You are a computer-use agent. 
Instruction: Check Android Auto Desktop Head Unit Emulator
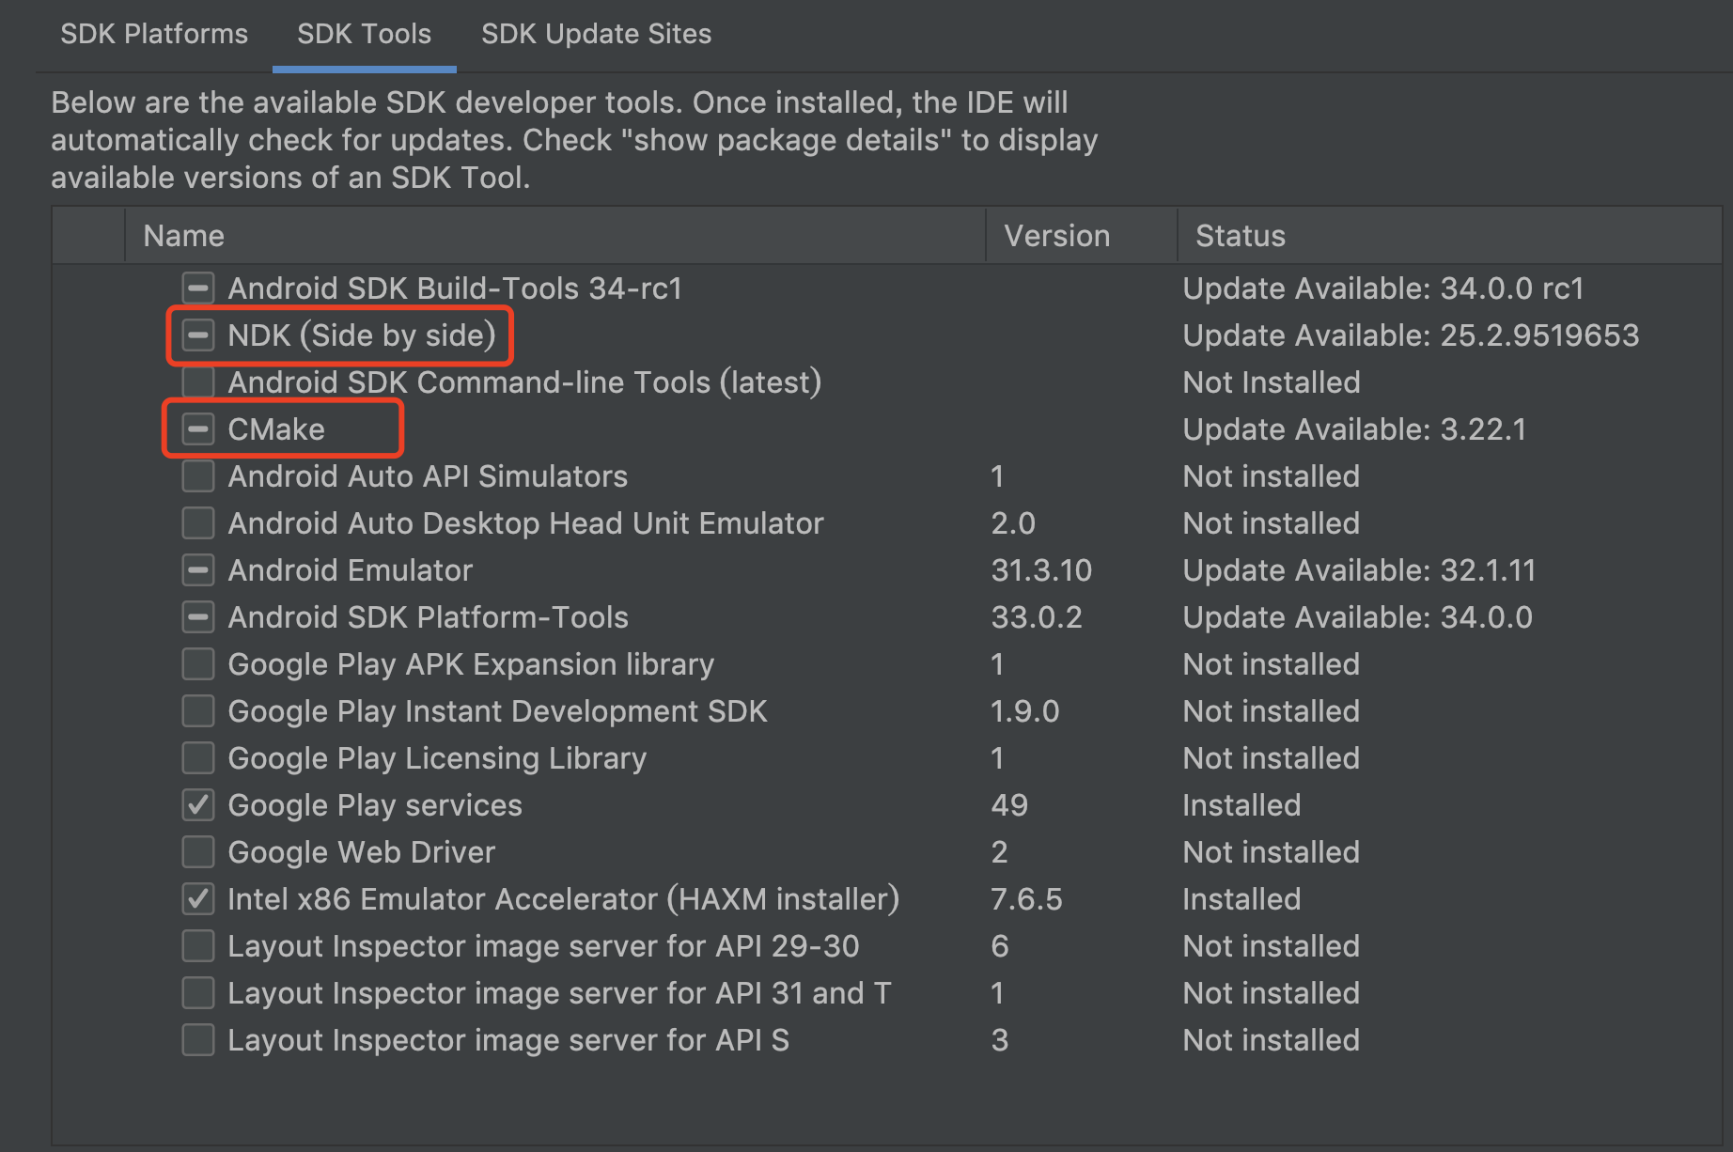[198, 523]
